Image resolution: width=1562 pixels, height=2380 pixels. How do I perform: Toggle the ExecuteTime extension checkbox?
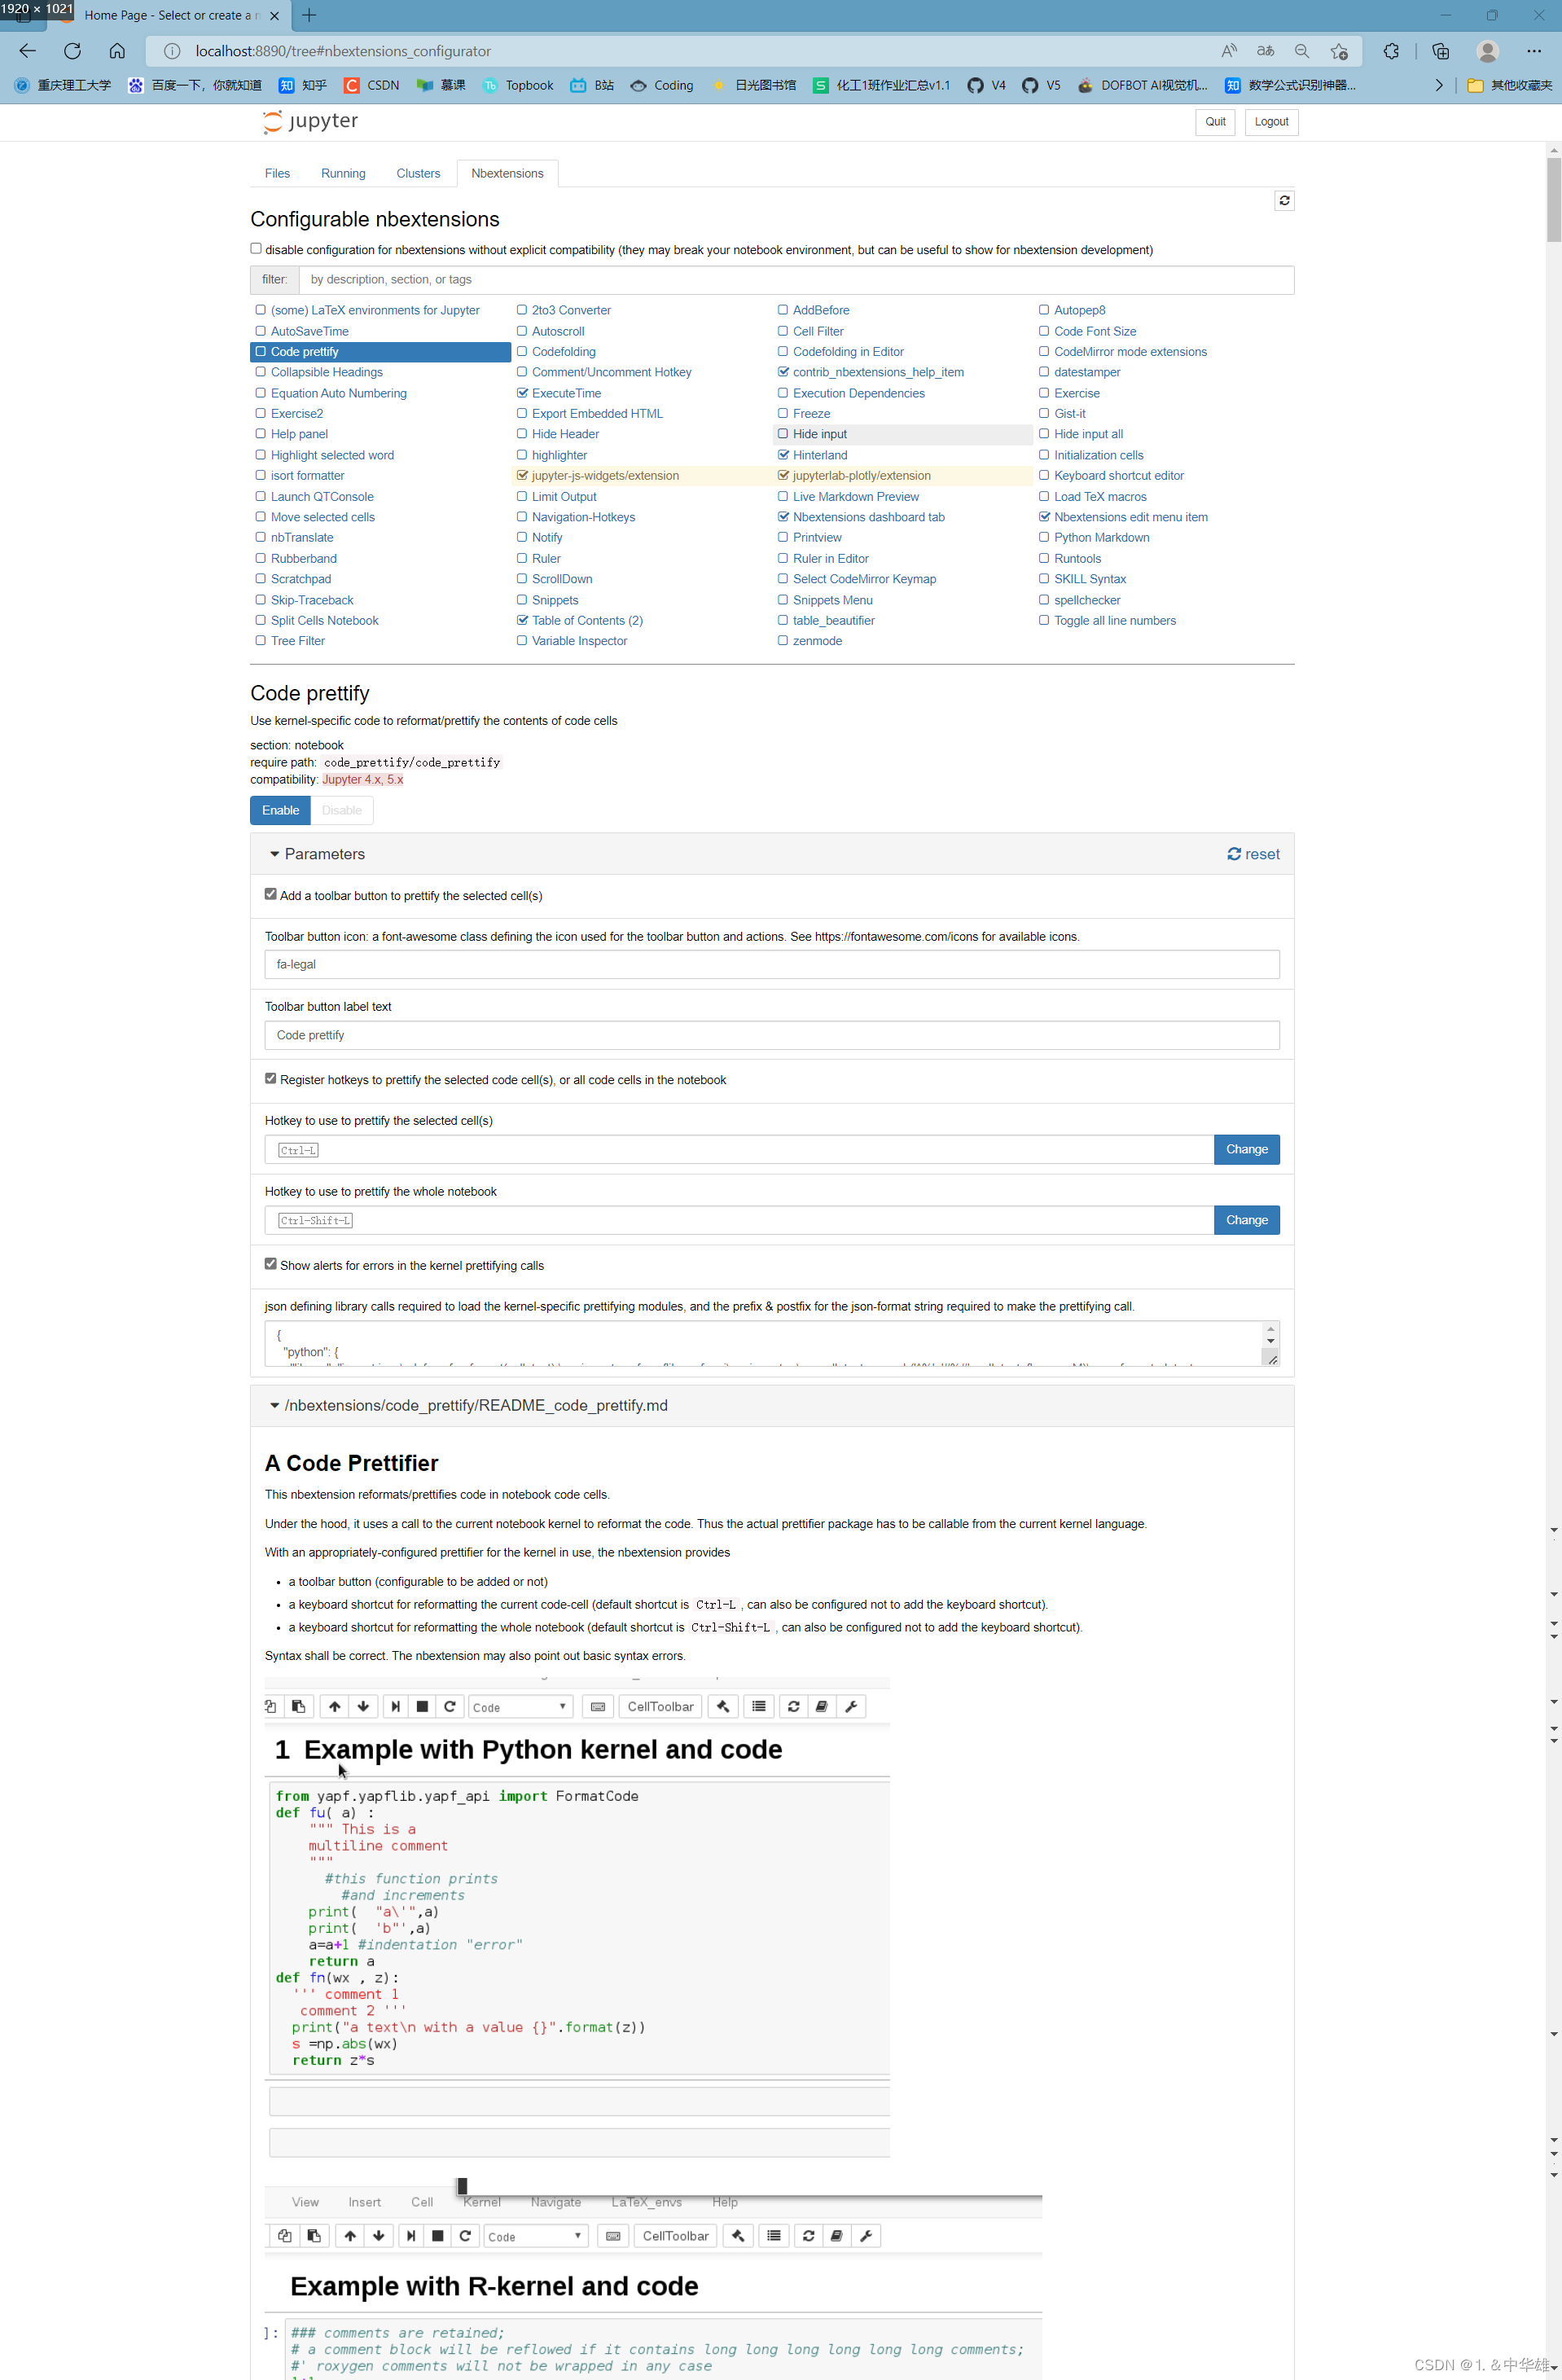pos(522,393)
